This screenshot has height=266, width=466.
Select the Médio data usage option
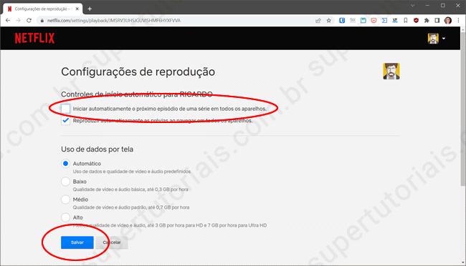66,199
